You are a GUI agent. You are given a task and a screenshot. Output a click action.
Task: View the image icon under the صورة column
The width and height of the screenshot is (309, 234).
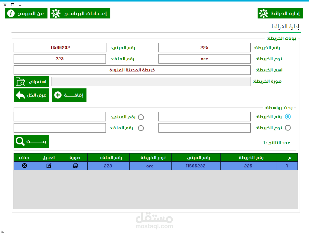click(x=75, y=166)
